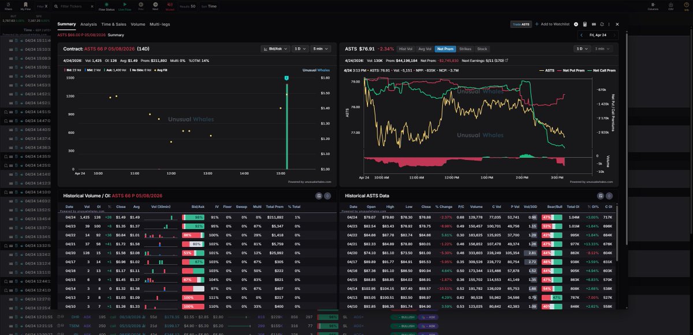
Task: Switch to the Analysis tab
Action: 88,24
